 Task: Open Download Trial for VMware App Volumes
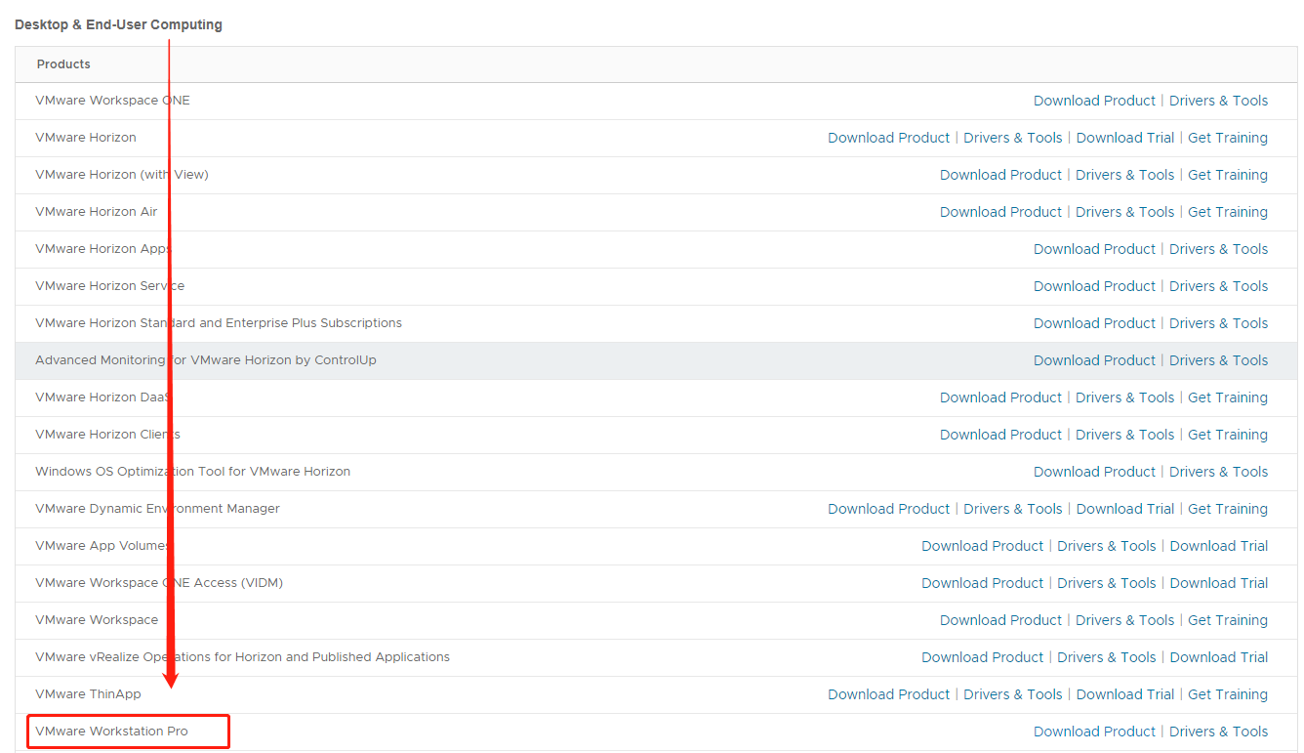1218,546
